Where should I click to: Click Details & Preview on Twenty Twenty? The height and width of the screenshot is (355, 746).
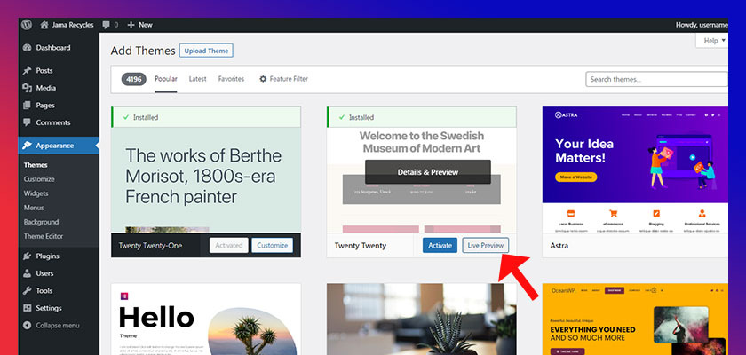point(428,172)
